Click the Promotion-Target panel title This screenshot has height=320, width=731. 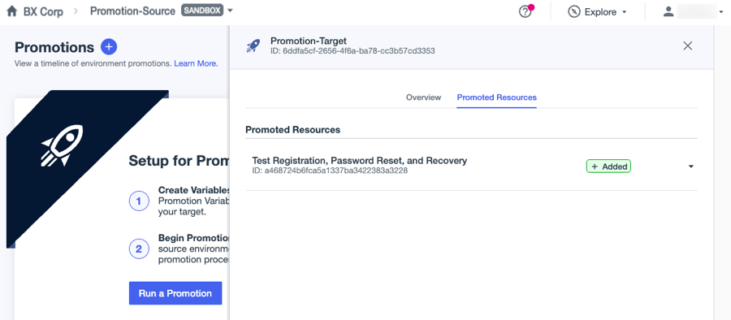click(308, 41)
